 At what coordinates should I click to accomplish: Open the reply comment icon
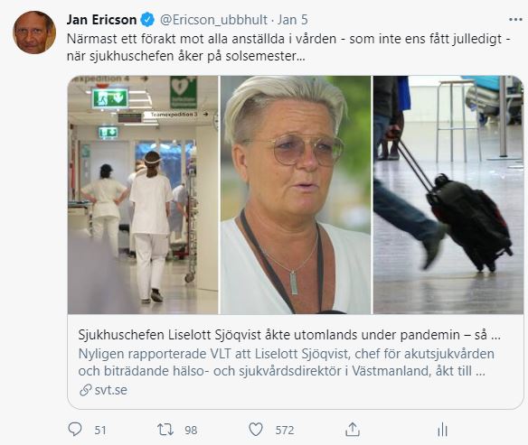[75, 429]
